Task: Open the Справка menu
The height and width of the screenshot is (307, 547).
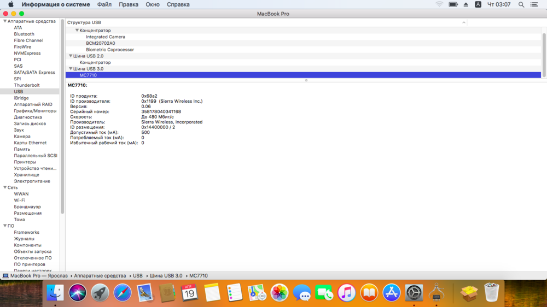Action: (178, 4)
